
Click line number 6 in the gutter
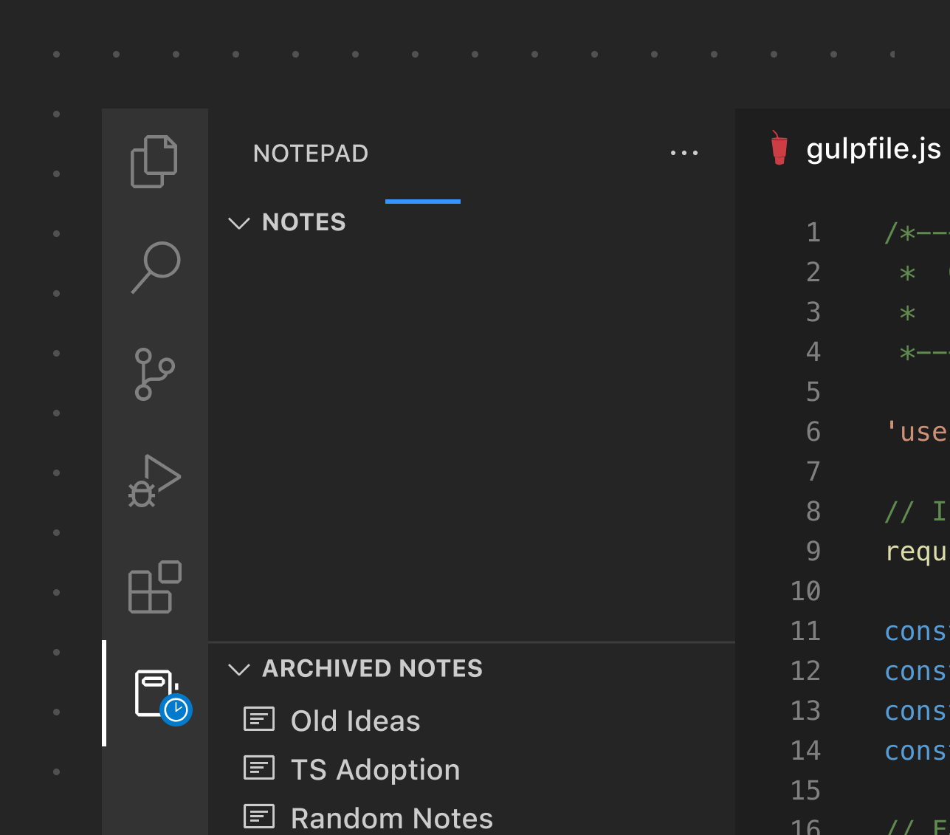[813, 432]
